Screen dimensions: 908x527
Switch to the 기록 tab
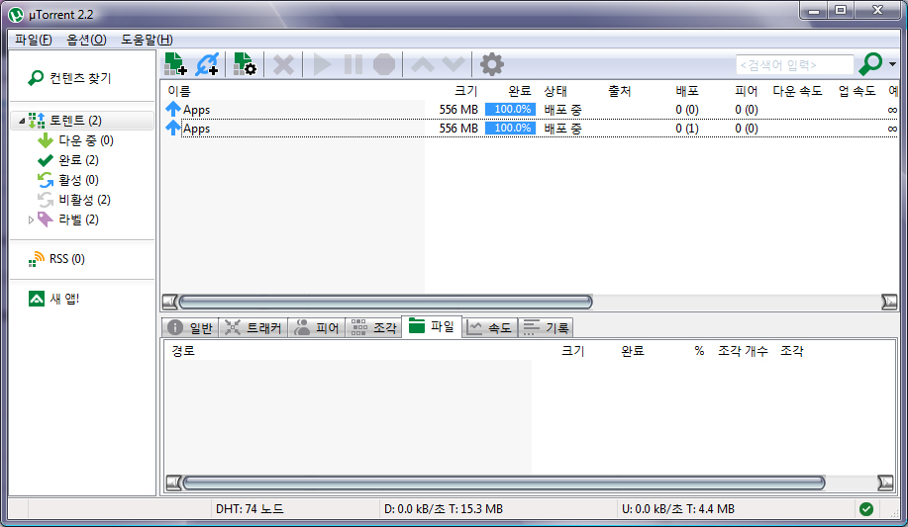coord(546,328)
